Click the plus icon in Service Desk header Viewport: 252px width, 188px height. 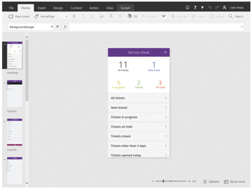coord(165,52)
